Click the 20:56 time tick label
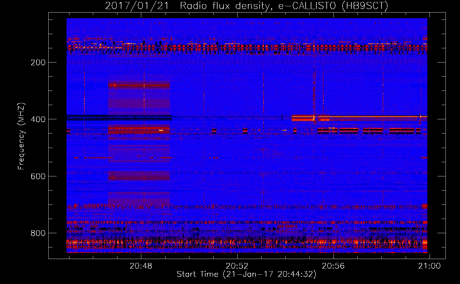 pyautogui.click(x=333, y=266)
